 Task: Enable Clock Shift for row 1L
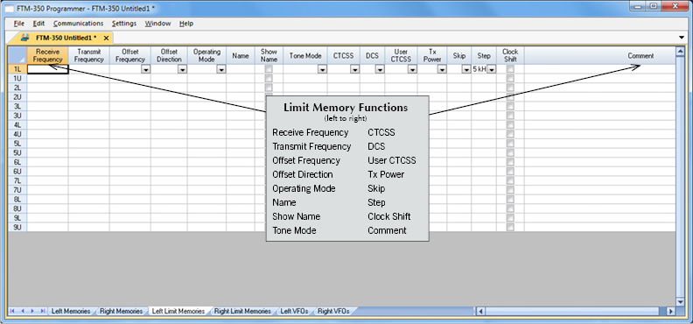tap(510, 69)
